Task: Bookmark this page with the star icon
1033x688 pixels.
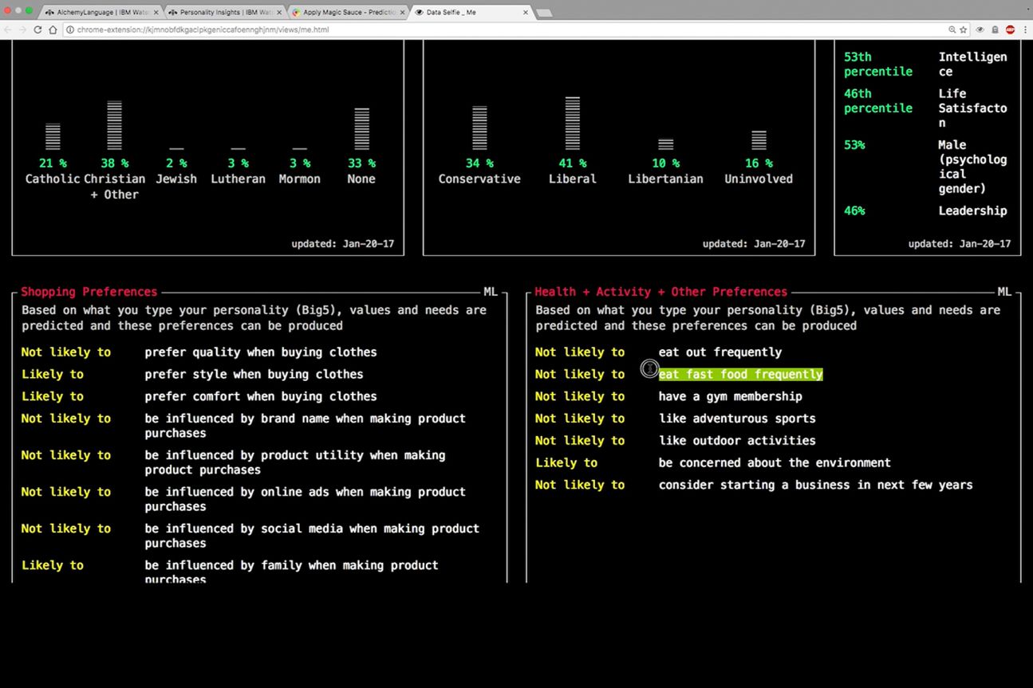Action: pos(964,29)
